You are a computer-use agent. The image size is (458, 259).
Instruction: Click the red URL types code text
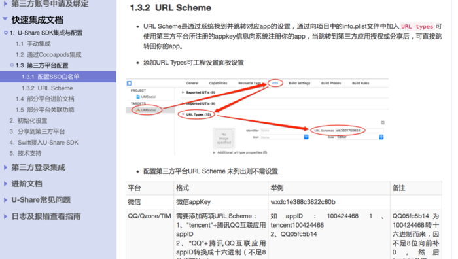tap(417, 27)
